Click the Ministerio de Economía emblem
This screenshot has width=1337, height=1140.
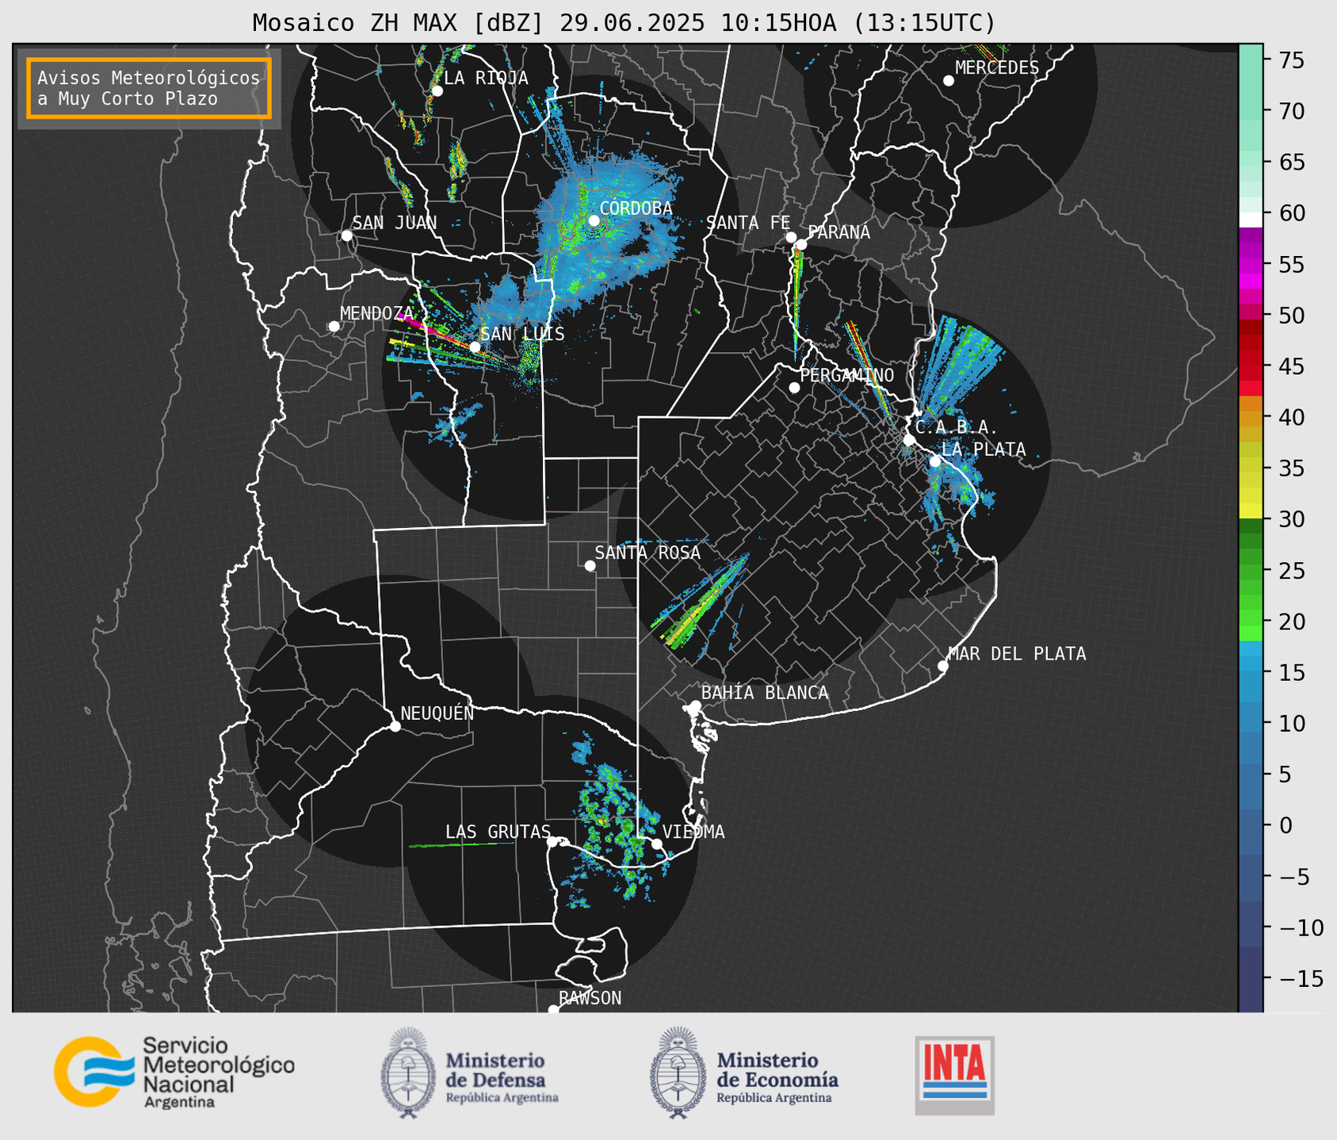point(677,1073)
